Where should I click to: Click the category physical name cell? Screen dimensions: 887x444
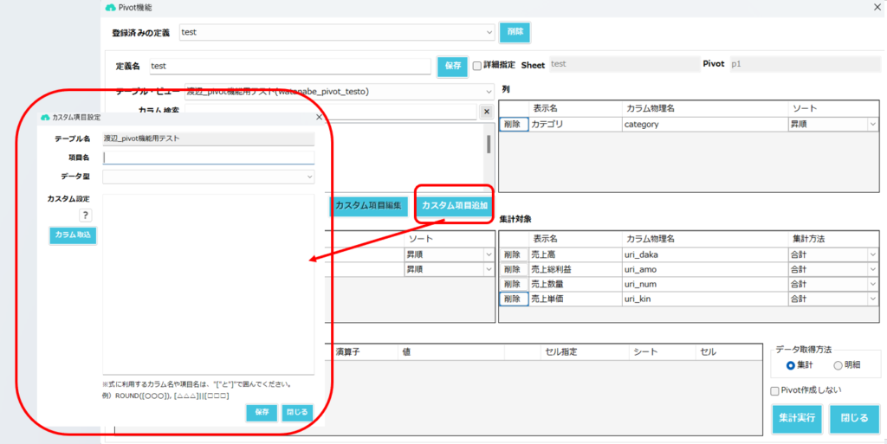(705, 125)
